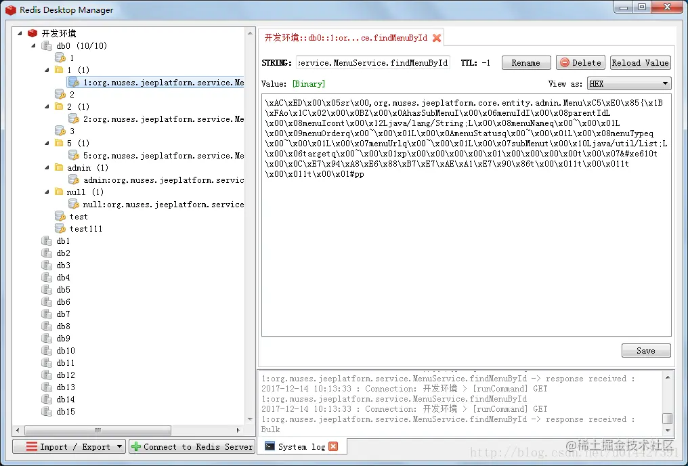Click folder icon of admin namespace

(x=59, y=167)
